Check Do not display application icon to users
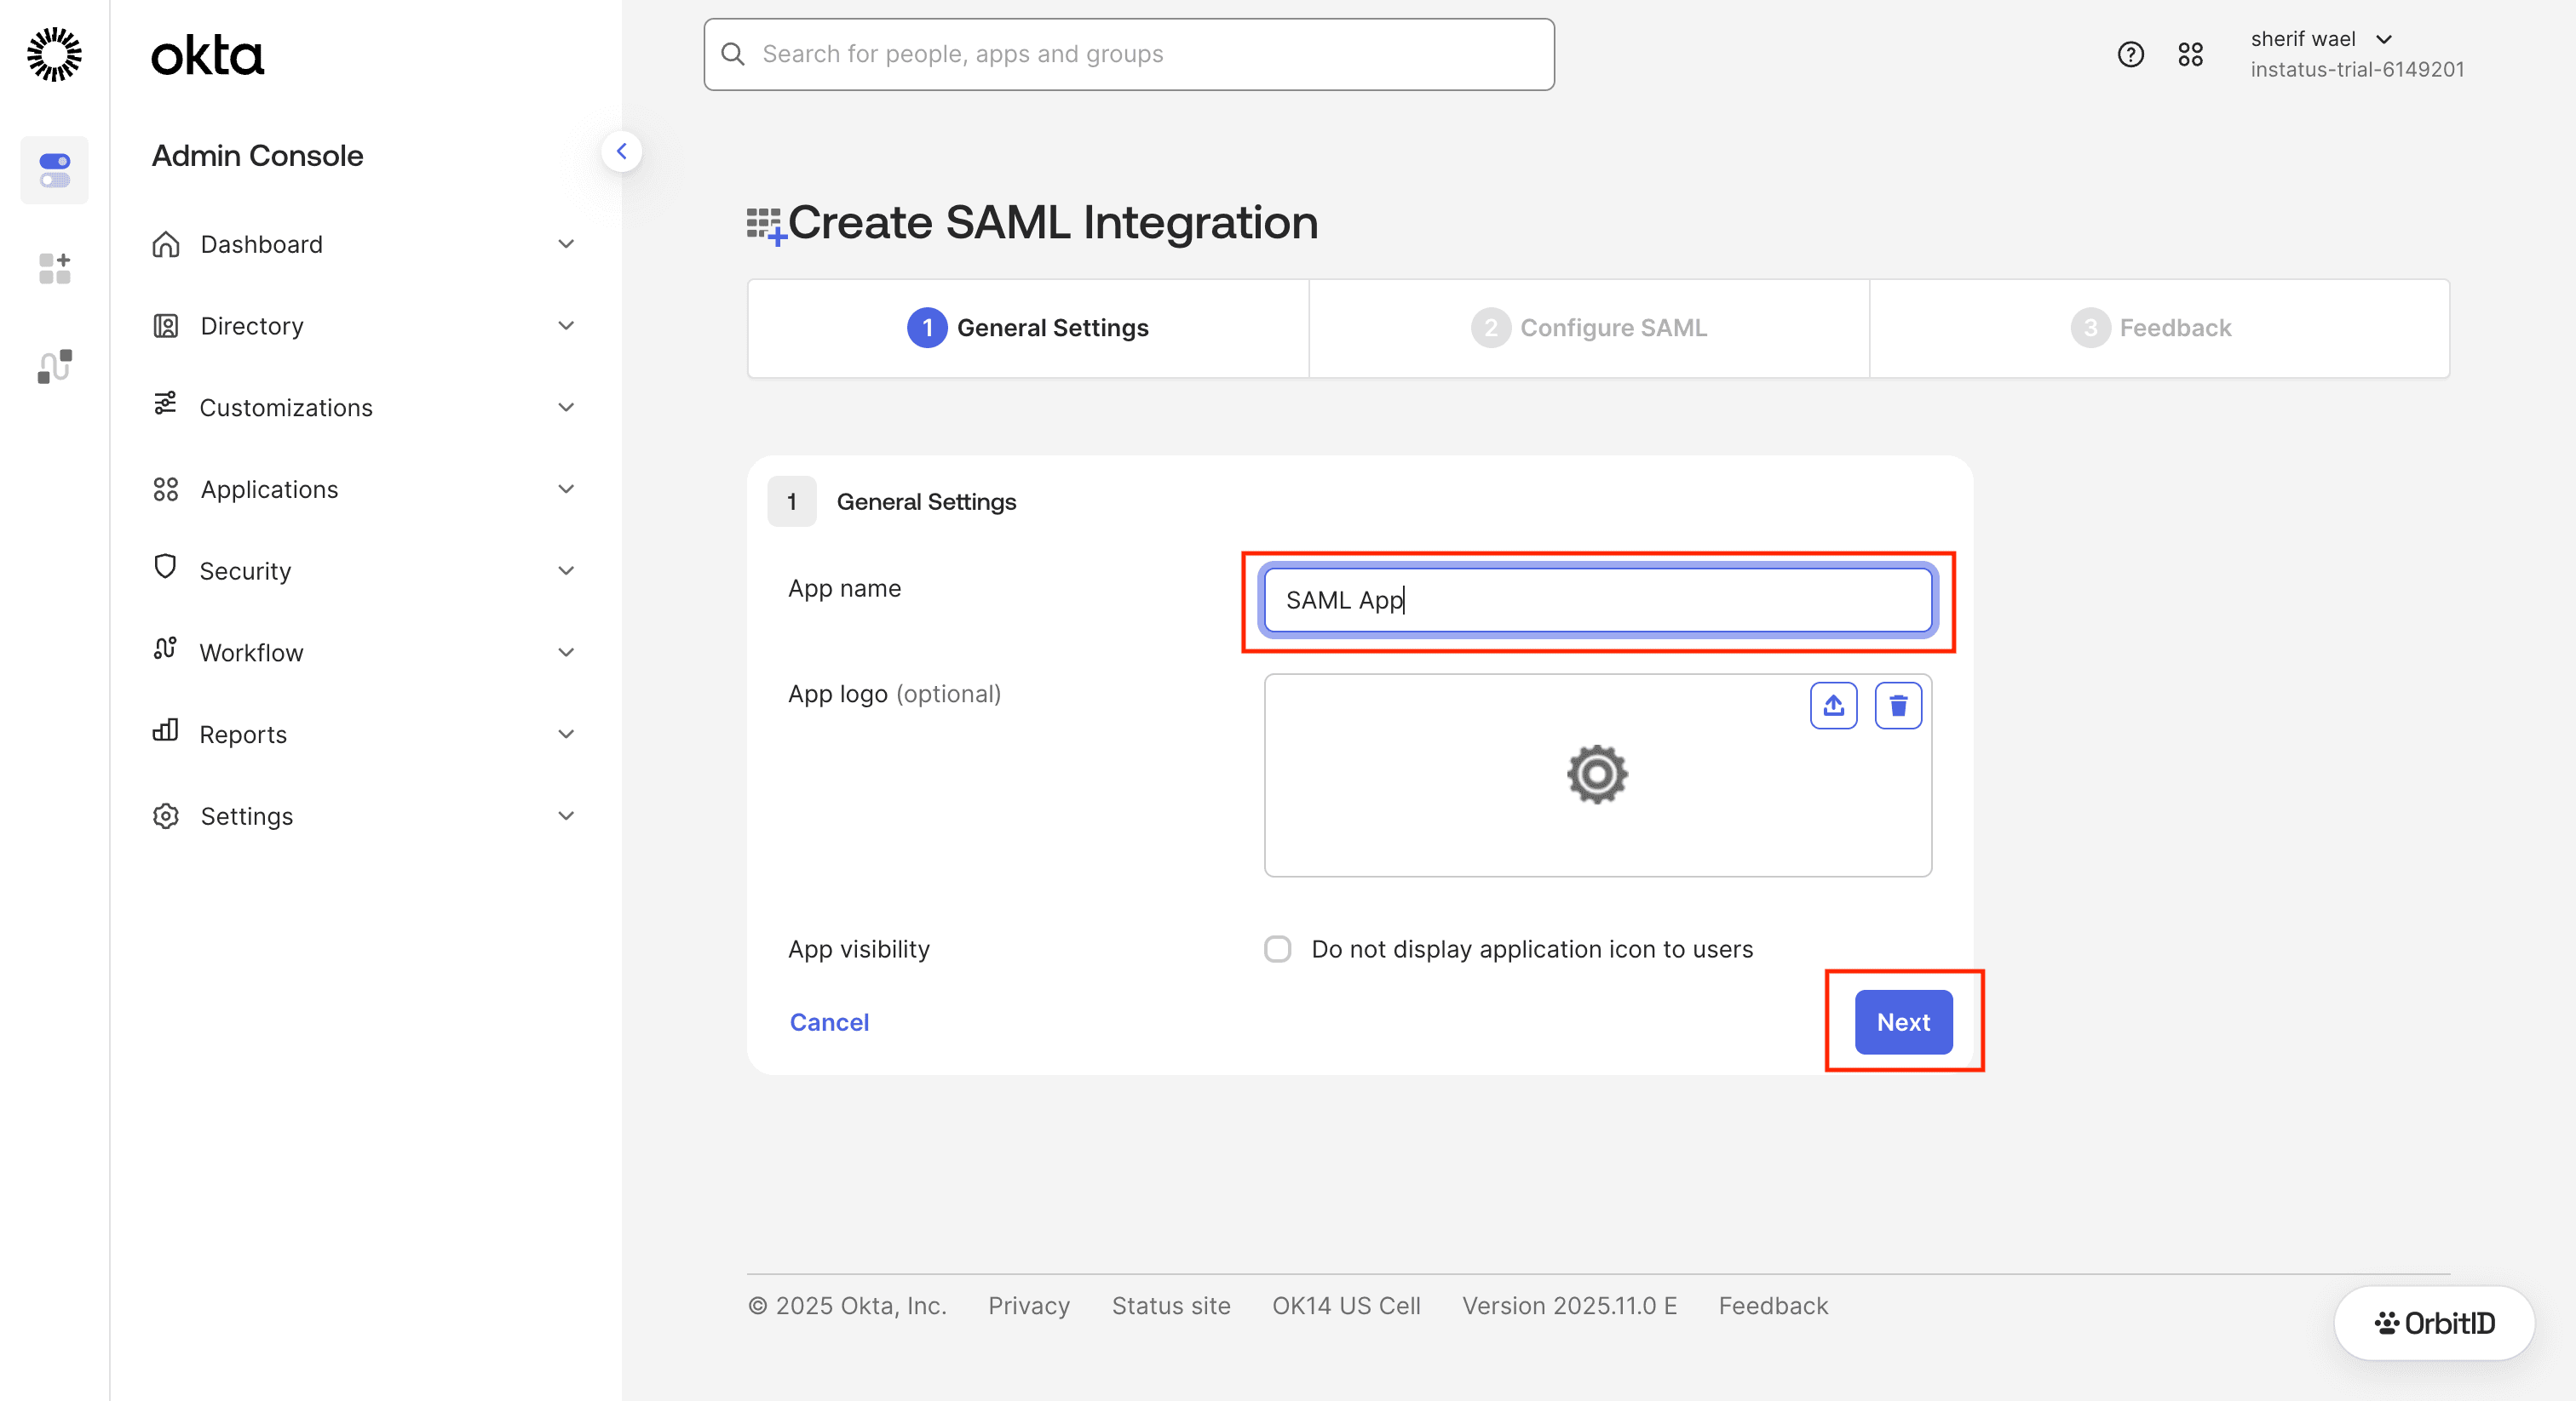This screenshot has width=2576, height=1401. click(x=1277, y=948)
